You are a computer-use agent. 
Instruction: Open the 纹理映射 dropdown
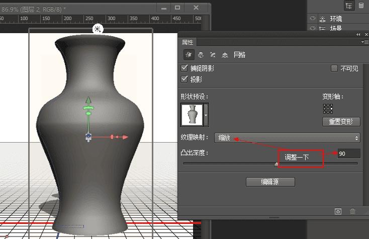[287, 138]
